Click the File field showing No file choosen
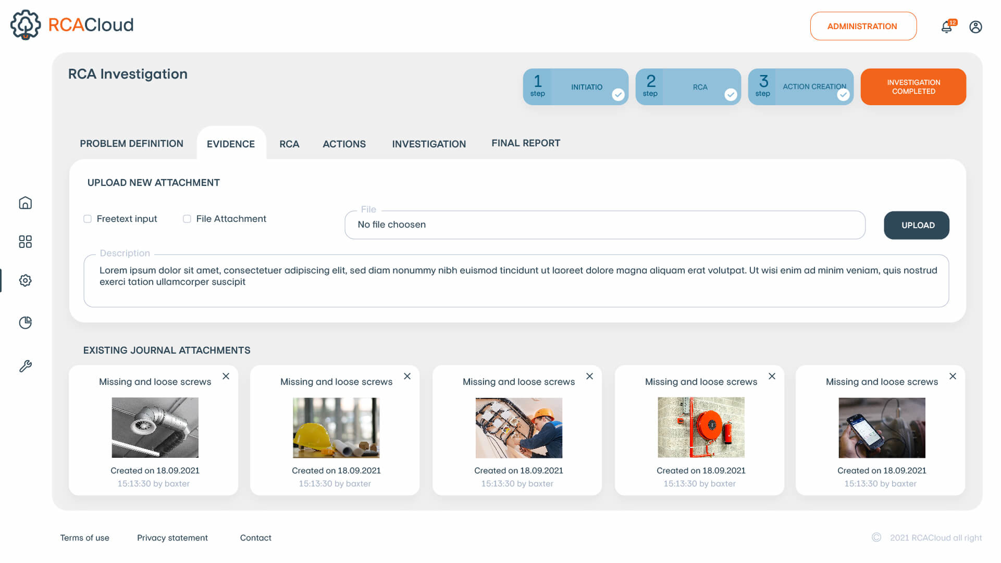The image size is (1001, 563). click(605, 224)
